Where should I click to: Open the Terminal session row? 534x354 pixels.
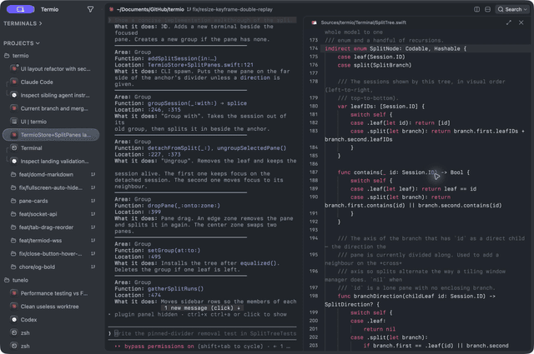(51, 148)
